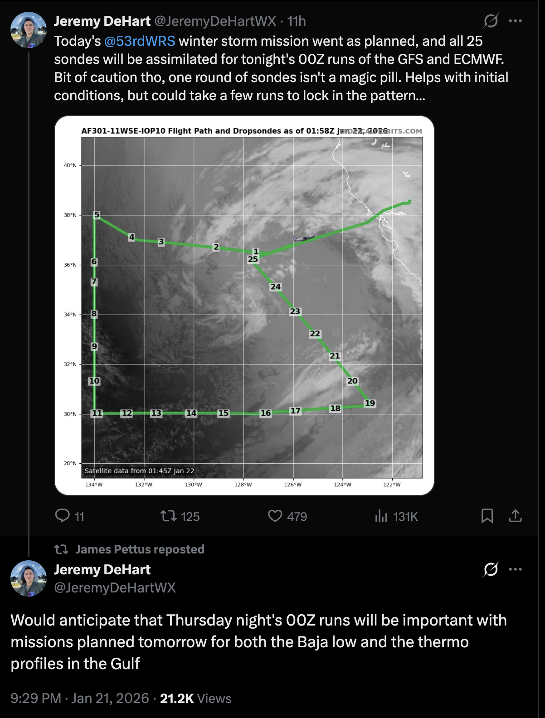This screenshot has height=718, width=545.
Task: Open the @53rdWRS mention link
Action: pyautogui.click(x=140, y=41)
